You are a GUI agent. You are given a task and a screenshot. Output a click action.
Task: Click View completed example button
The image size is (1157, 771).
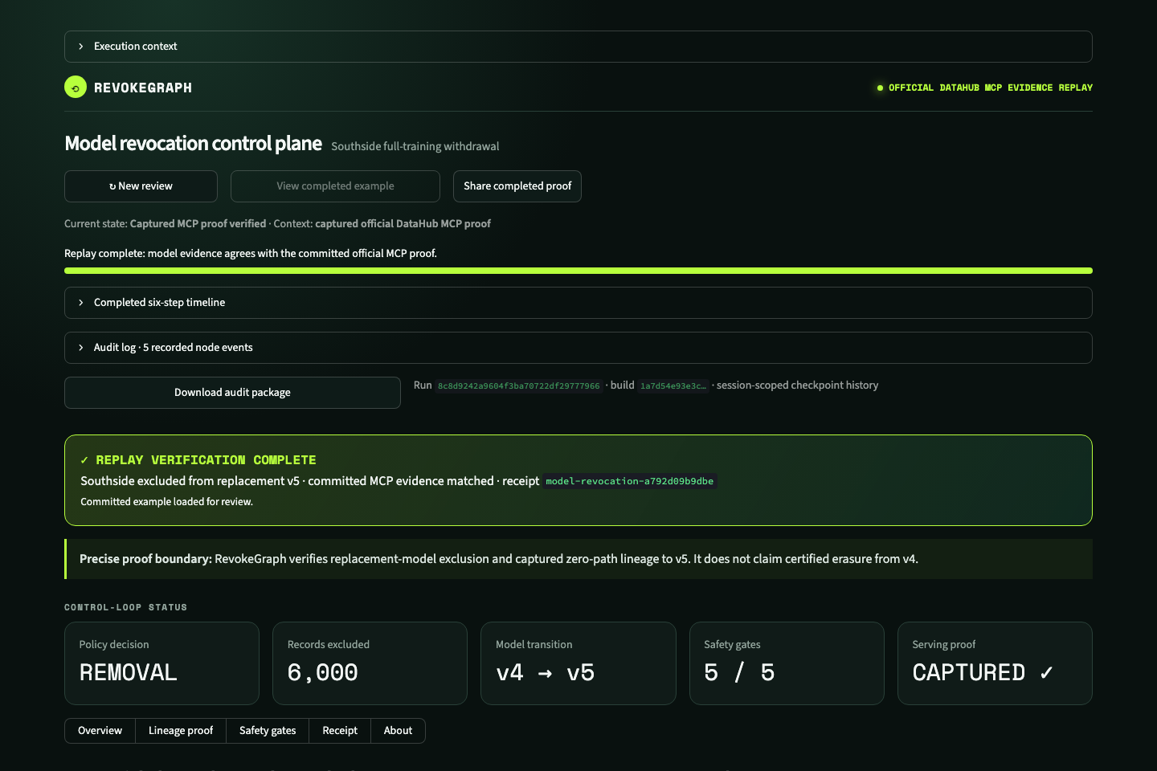pyautogui.click(x=335, y=186)
